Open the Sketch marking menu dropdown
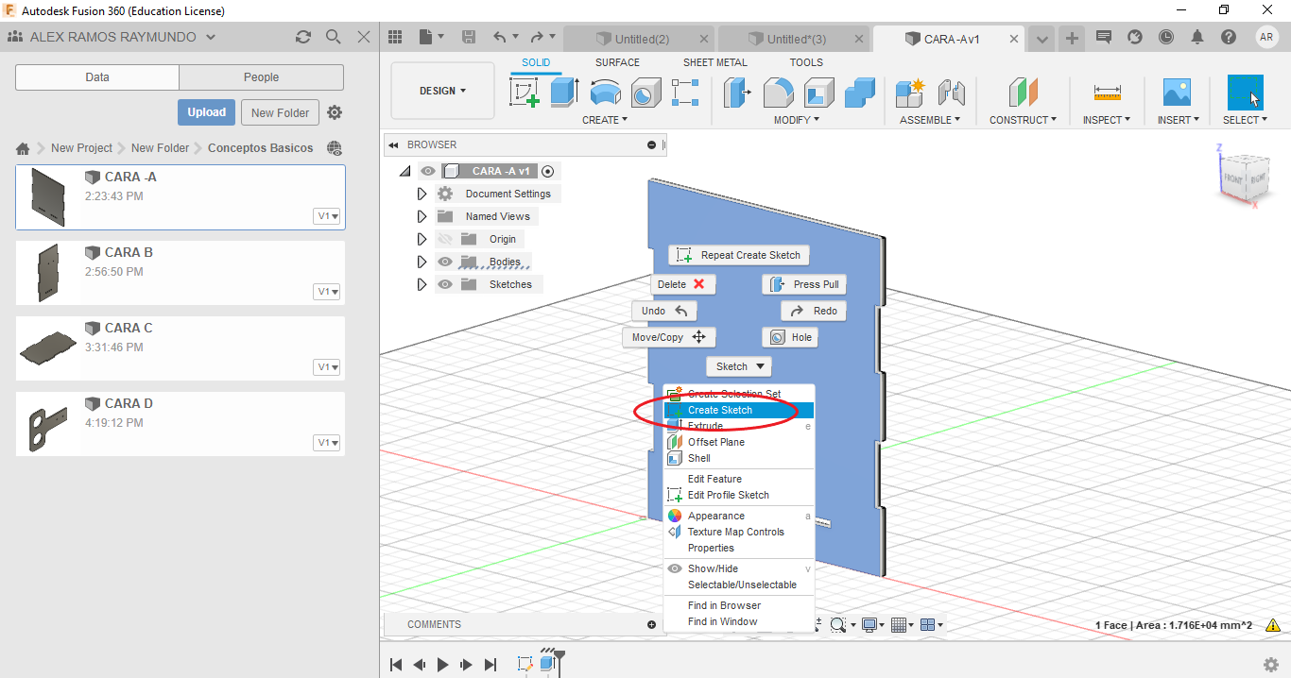 pyautogui.click(x=739, y=366)
